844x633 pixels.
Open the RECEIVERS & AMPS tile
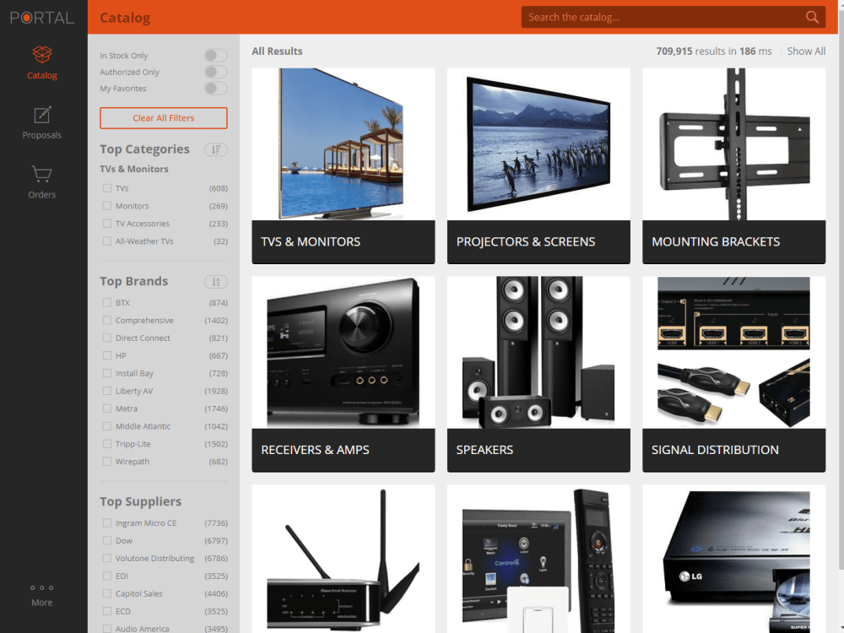click(x=344, y=374)
